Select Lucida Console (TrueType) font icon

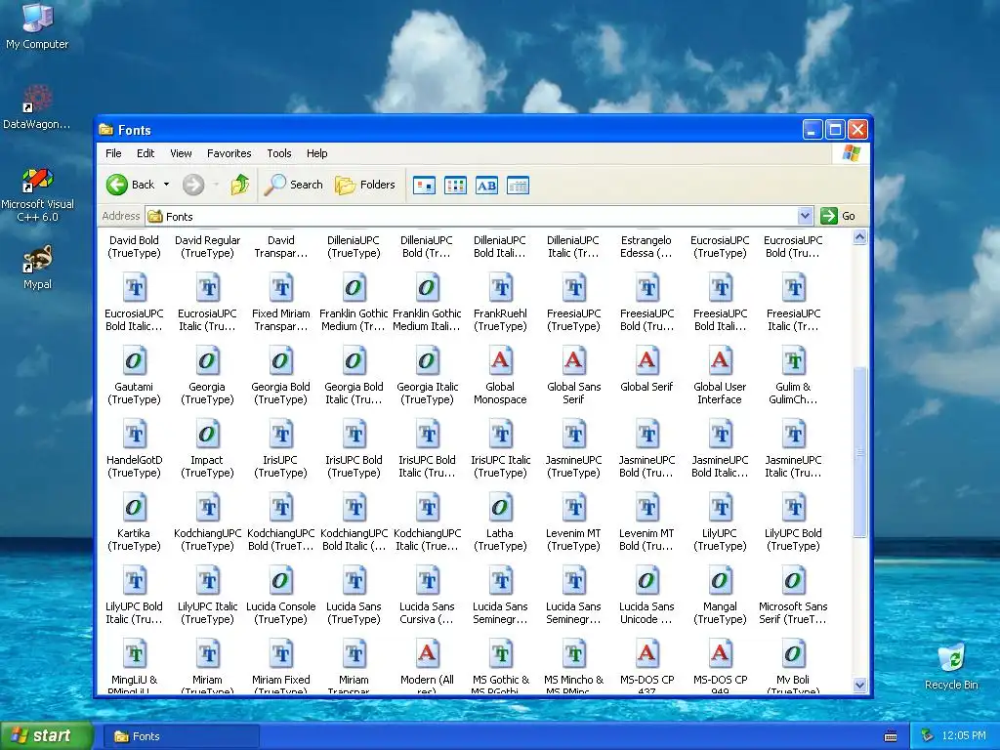[x=280, y=581]
